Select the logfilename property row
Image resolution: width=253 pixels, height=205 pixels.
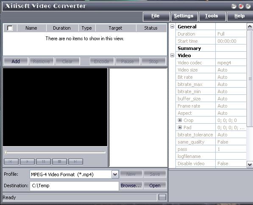211,156
